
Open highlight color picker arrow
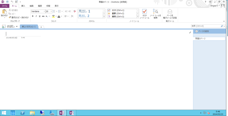click(56, 16)
